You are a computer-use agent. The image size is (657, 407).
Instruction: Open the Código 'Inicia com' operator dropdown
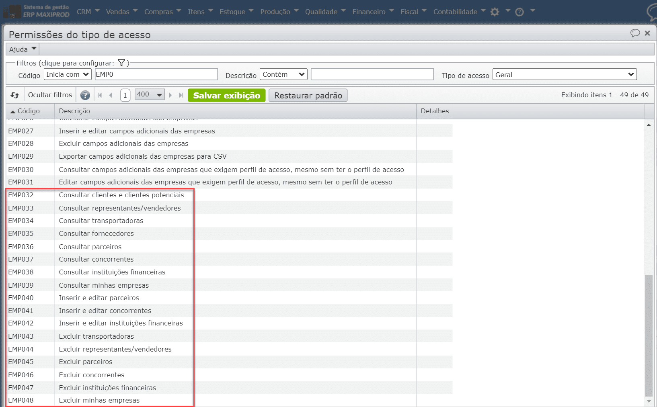point(68,74)
